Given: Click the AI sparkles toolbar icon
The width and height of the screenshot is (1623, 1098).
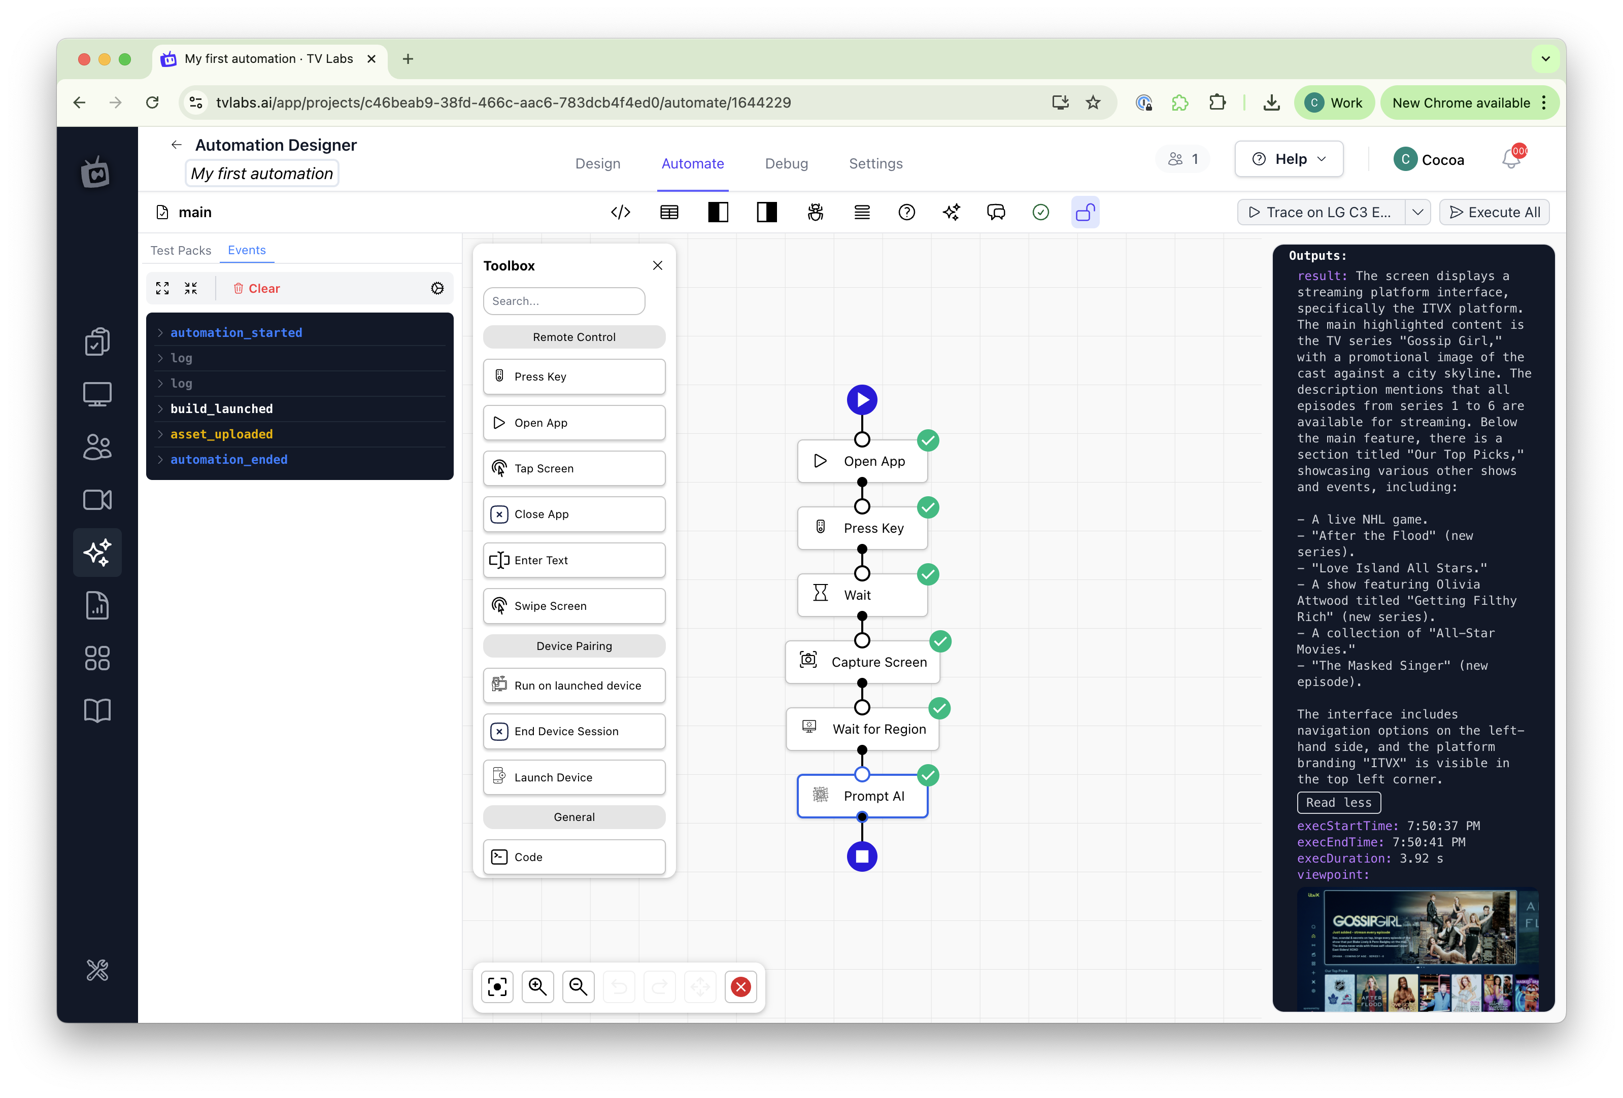Looking at the screenshot, I should (951, 212).
